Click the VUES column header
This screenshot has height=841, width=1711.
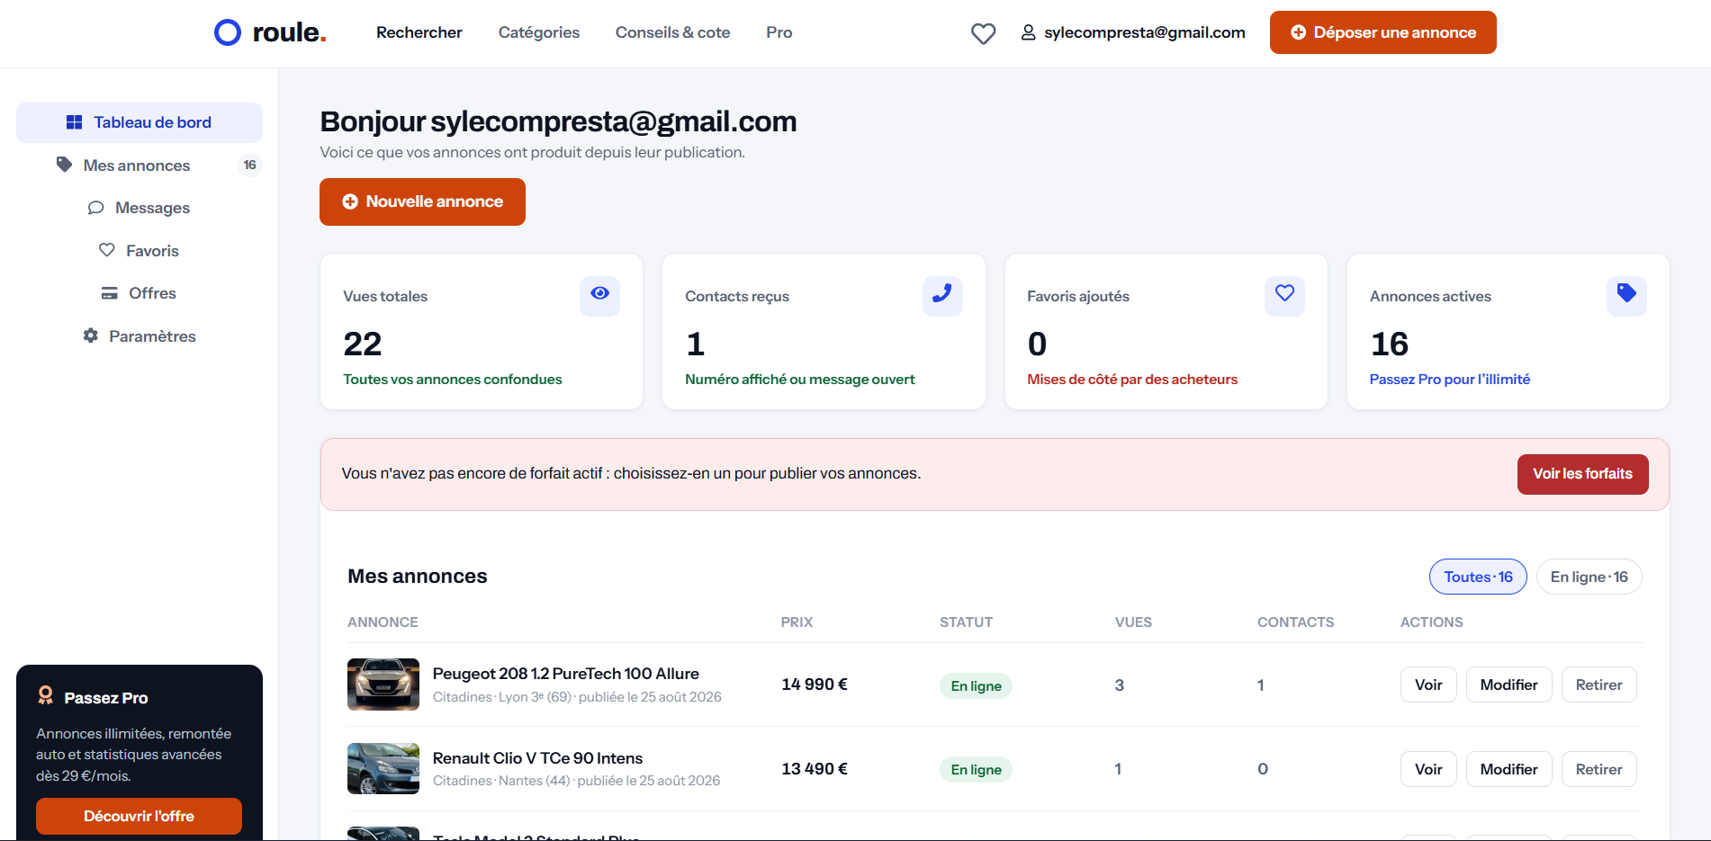(x=1133, y=622)
